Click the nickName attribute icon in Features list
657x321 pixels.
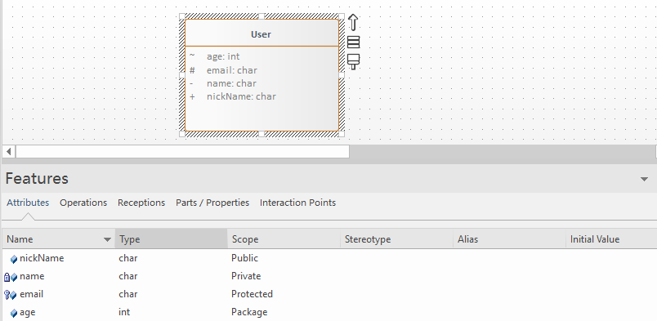[14, 259]
